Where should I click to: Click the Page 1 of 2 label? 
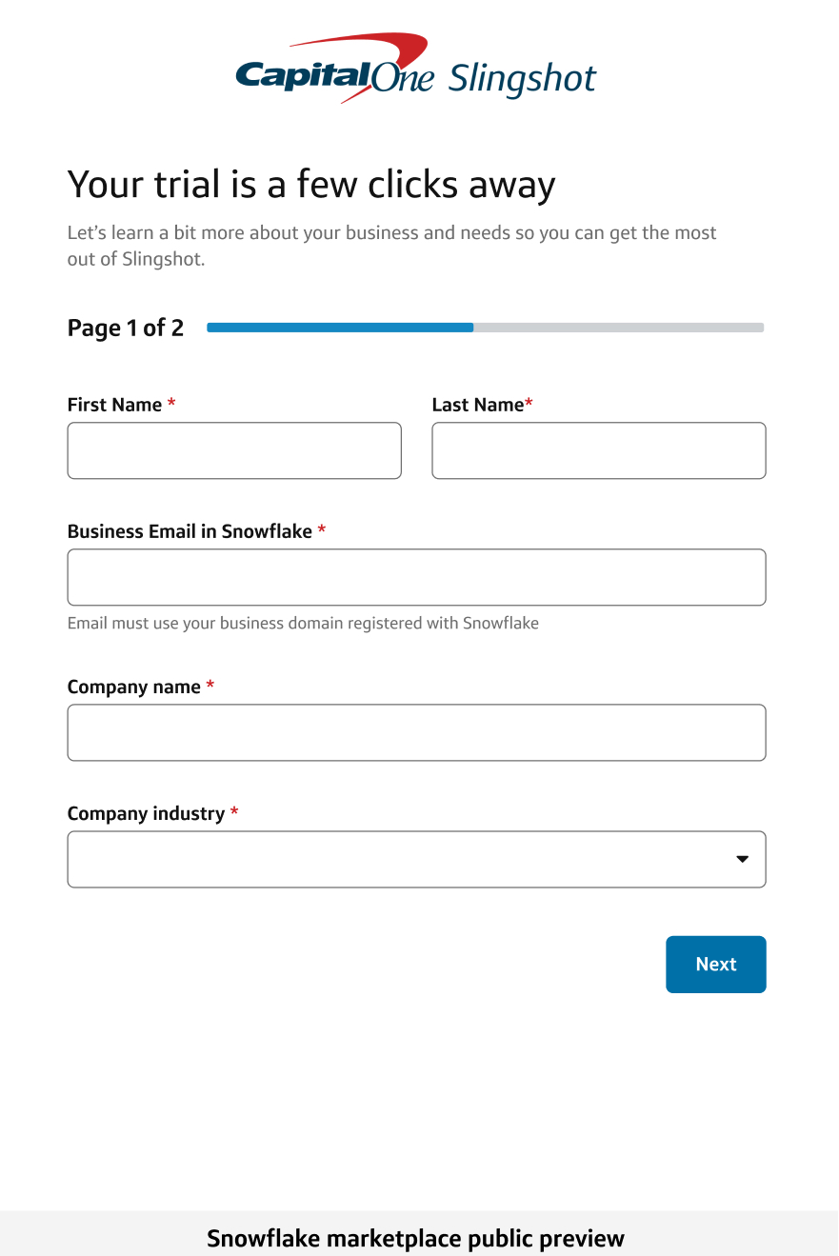pos(125,328)
